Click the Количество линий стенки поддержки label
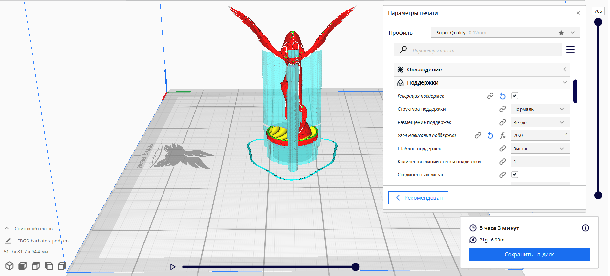This screenshot has width=610, height=276. [439, 162]
